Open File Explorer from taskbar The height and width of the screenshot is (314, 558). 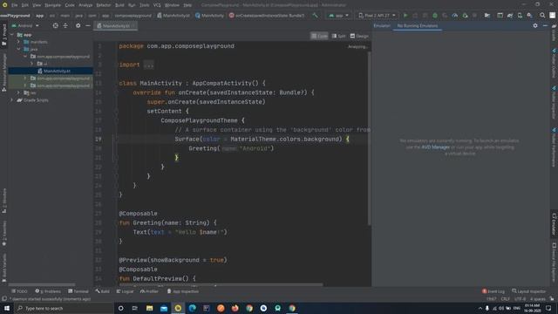pyautogui.click(x=149, y=308)
